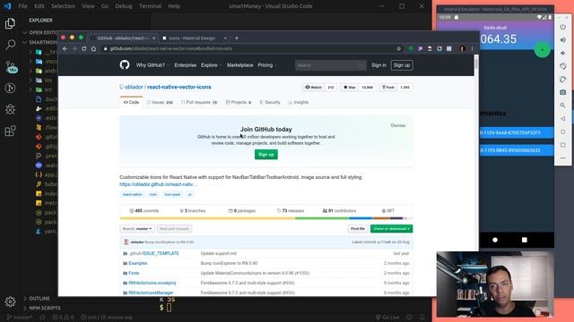
Task: Open emulator extended controls (three dots)
Action: pyautogui.click(x=563, y=158)
